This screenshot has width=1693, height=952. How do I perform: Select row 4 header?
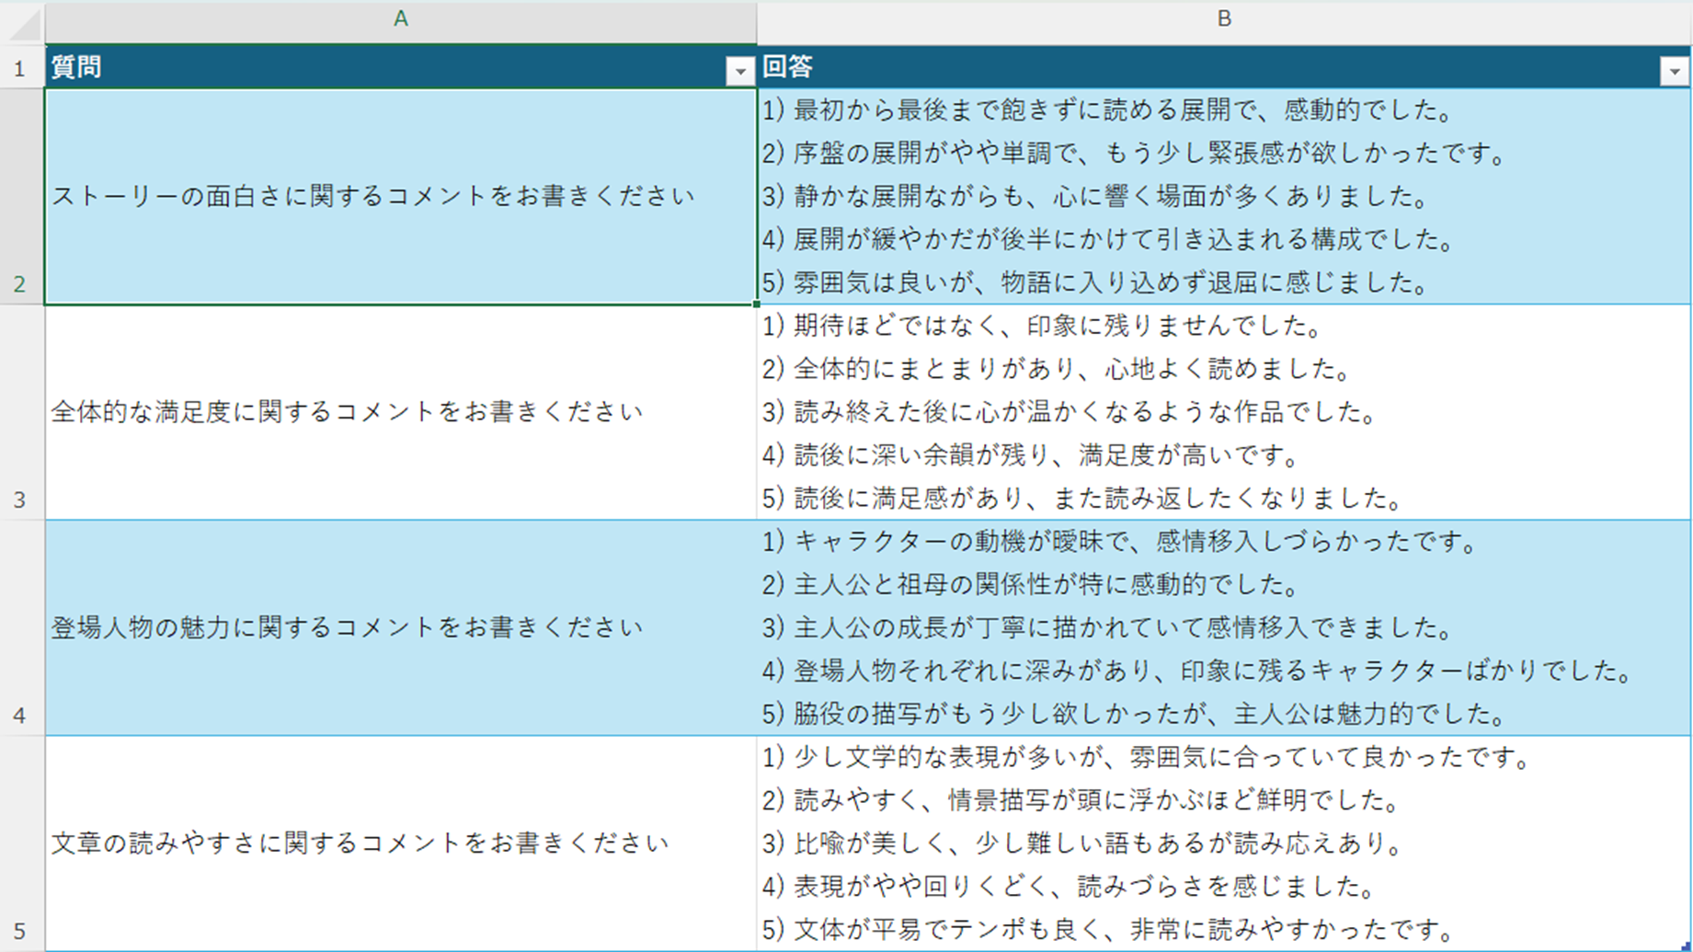click(20, 627)
